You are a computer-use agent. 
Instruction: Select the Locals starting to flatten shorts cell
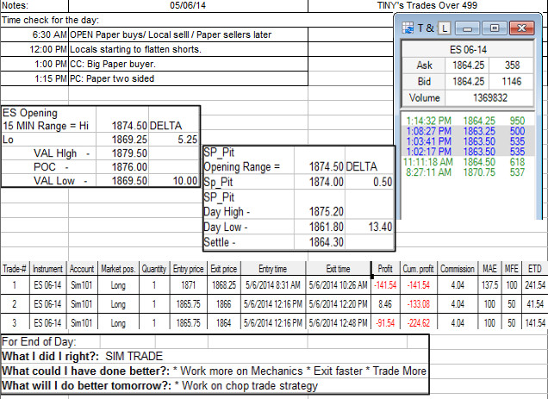tap(189, 49)
